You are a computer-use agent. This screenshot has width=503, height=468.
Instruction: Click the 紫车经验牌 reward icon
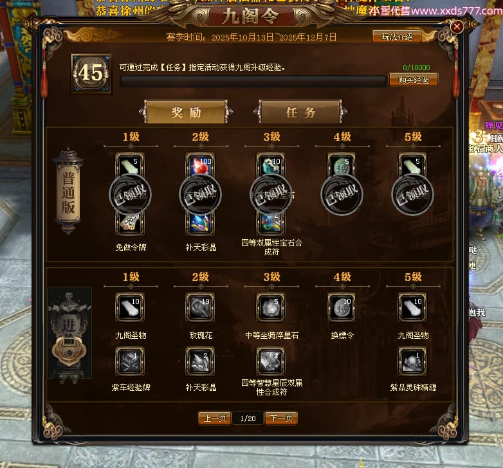click(x=130, y=361)
